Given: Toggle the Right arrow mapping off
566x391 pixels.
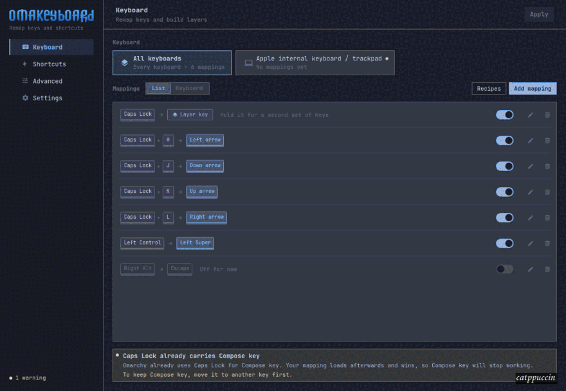Looking at the screenshot, I should pyautogui.click(x=504, y=218).
